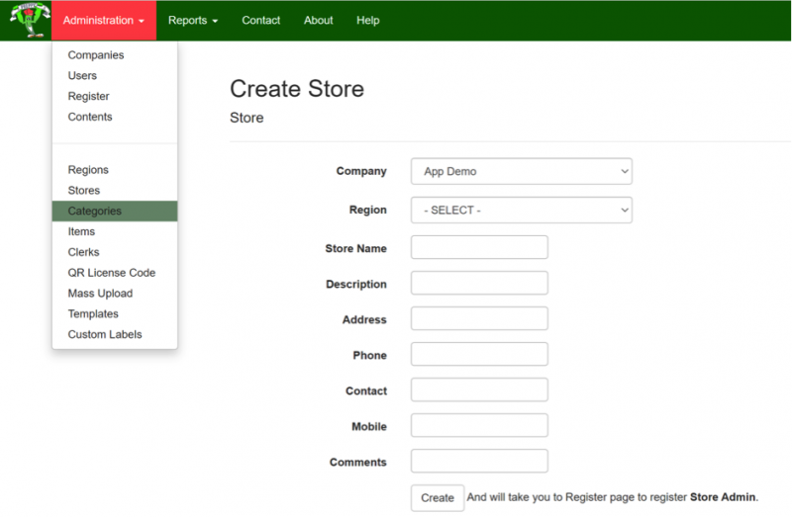792x517 pixels.
Task: Click the Phone input box
Action: point(479,354)
